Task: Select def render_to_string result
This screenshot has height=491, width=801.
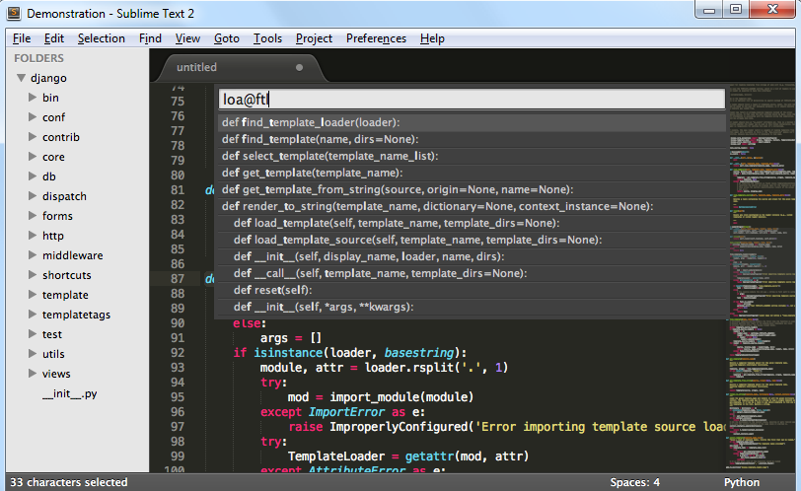Action: pos(472,207)
